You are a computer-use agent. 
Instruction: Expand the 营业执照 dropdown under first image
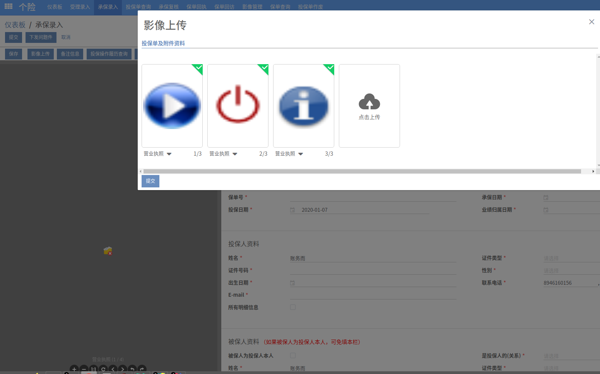point(169,153)
